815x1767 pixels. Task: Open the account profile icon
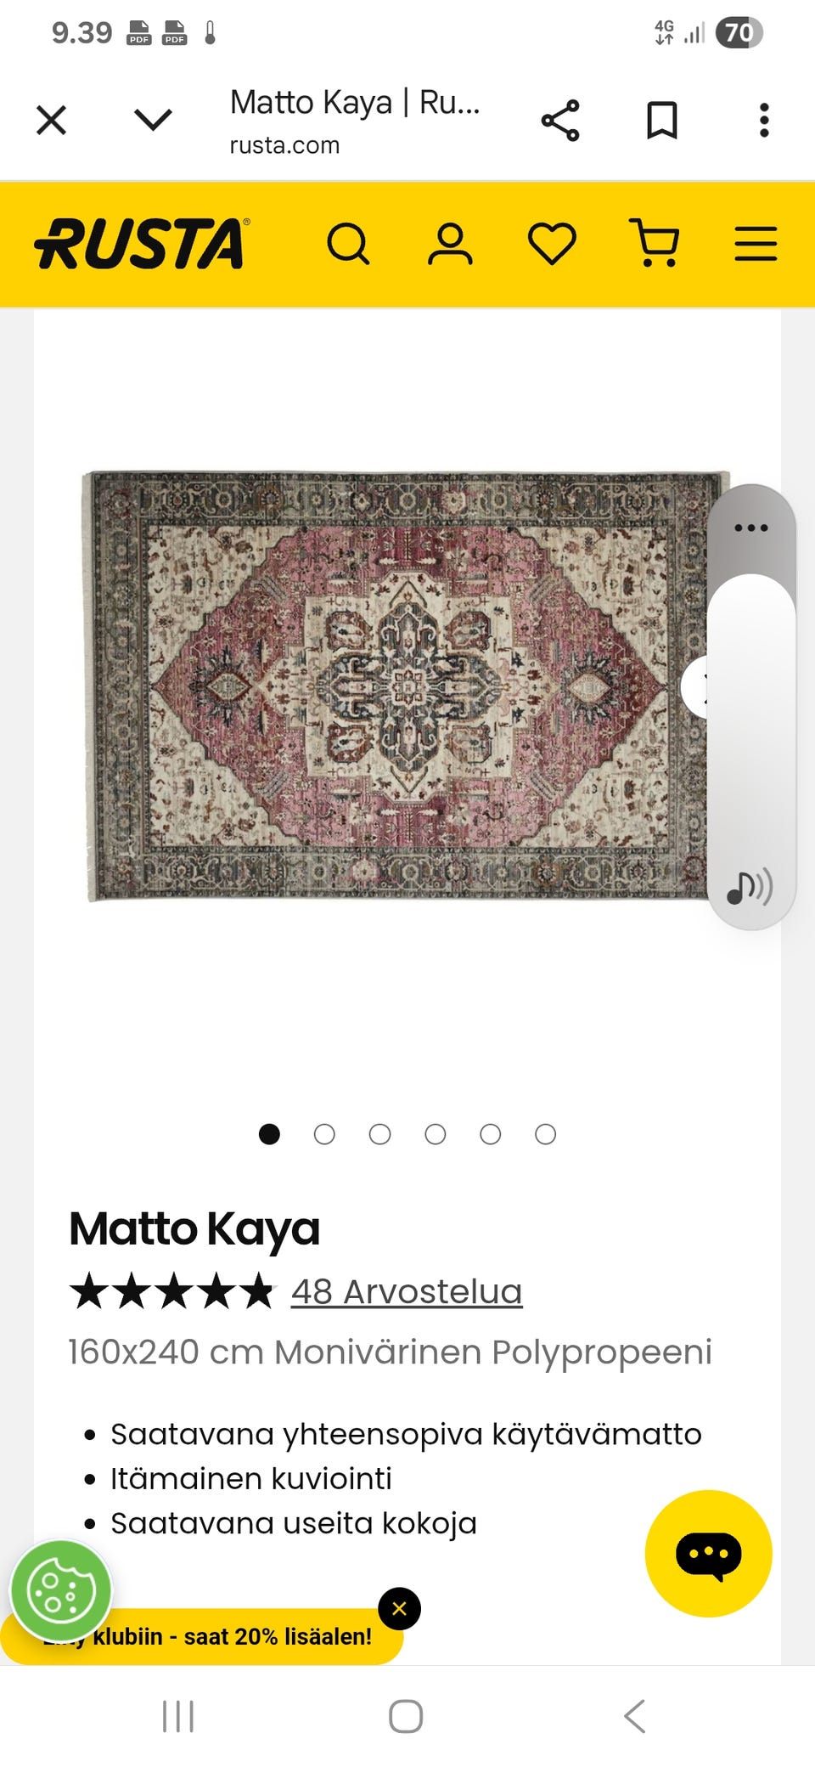click(450, 245)
